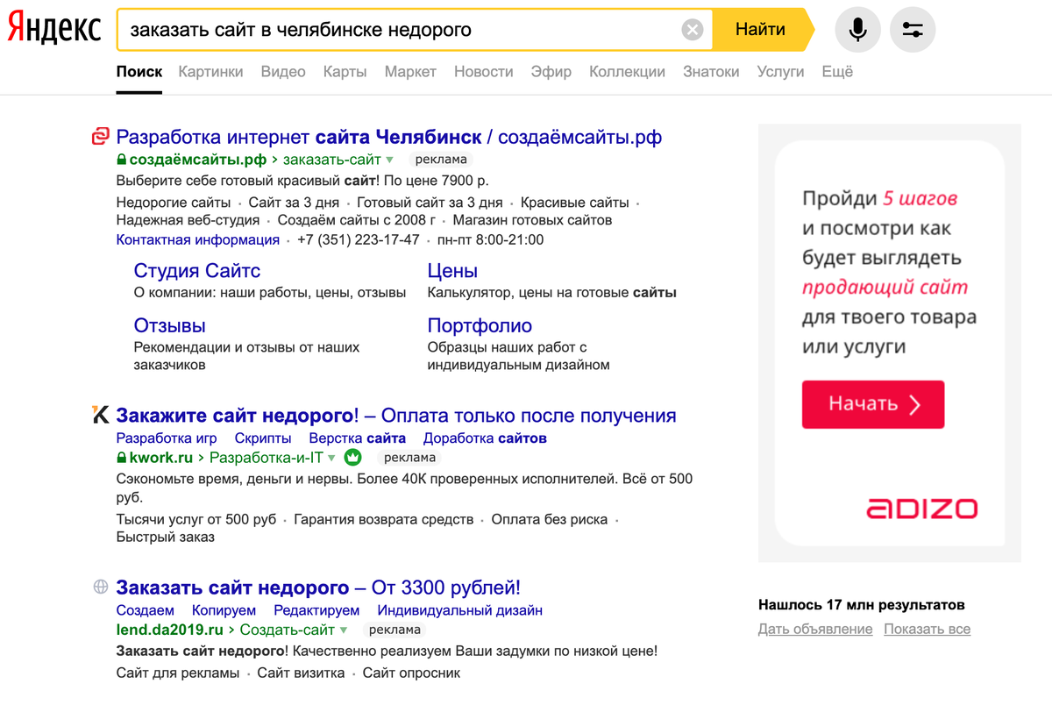Expand the arrow after Разработка-и-IT URL
1052x705 pixels.
pos(331,458)
